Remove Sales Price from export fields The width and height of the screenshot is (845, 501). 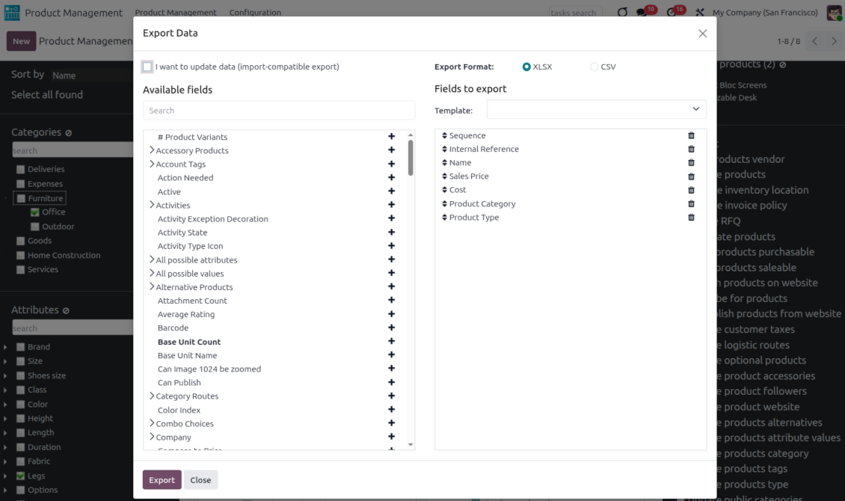pos(691,176)
